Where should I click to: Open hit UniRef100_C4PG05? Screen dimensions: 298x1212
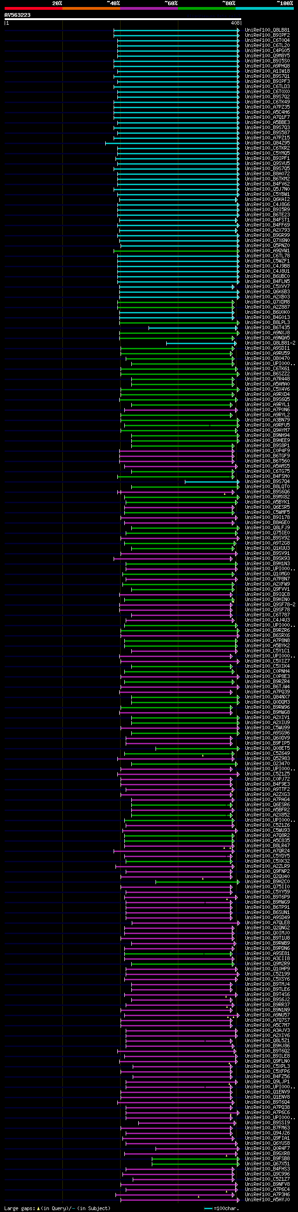(x=267, y=51)
